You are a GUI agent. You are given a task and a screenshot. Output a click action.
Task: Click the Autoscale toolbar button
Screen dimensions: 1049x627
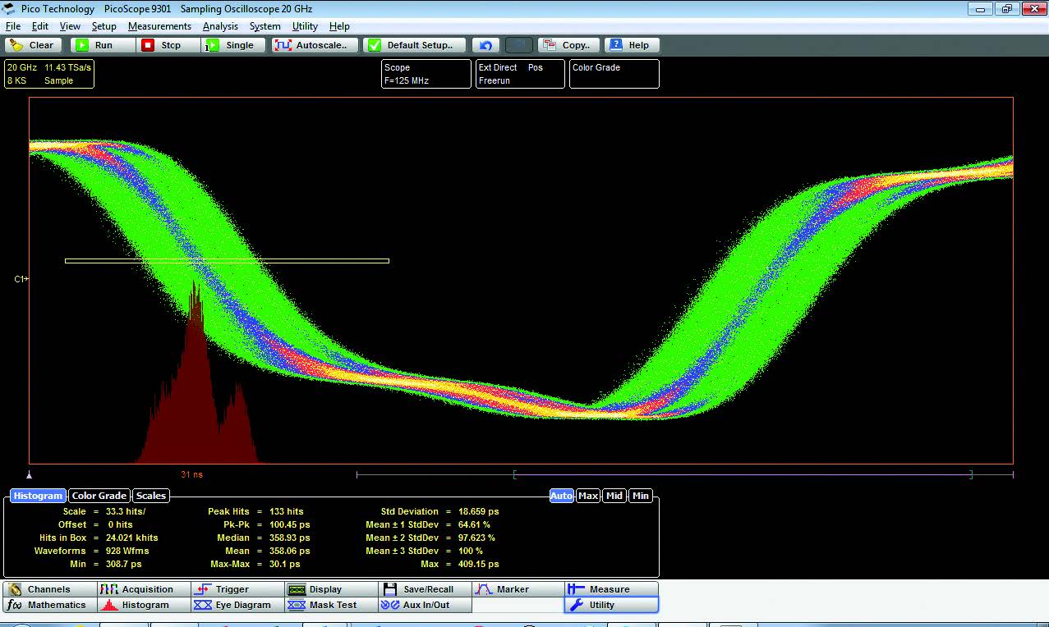[x=316, y=45]
